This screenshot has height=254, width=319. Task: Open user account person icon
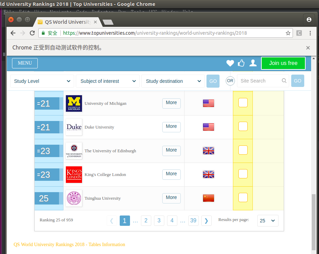pos(253,63)
